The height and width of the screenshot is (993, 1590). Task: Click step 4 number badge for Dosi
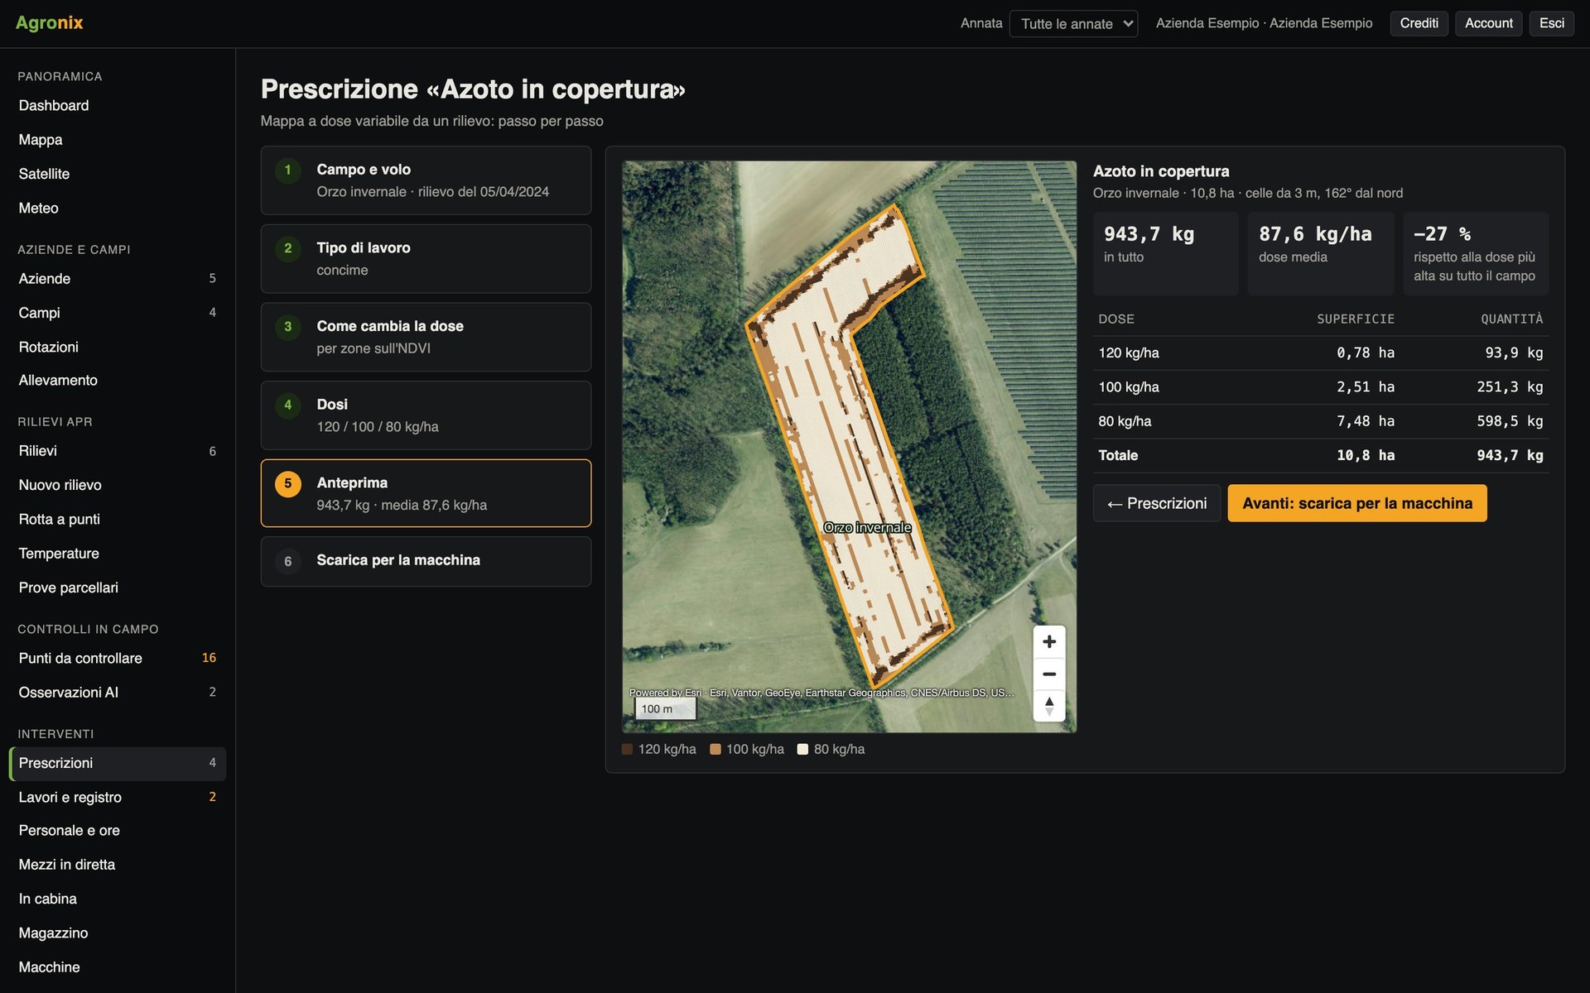(287, 405)
